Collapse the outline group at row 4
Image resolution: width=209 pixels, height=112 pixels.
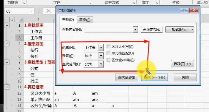coord(7,44)
